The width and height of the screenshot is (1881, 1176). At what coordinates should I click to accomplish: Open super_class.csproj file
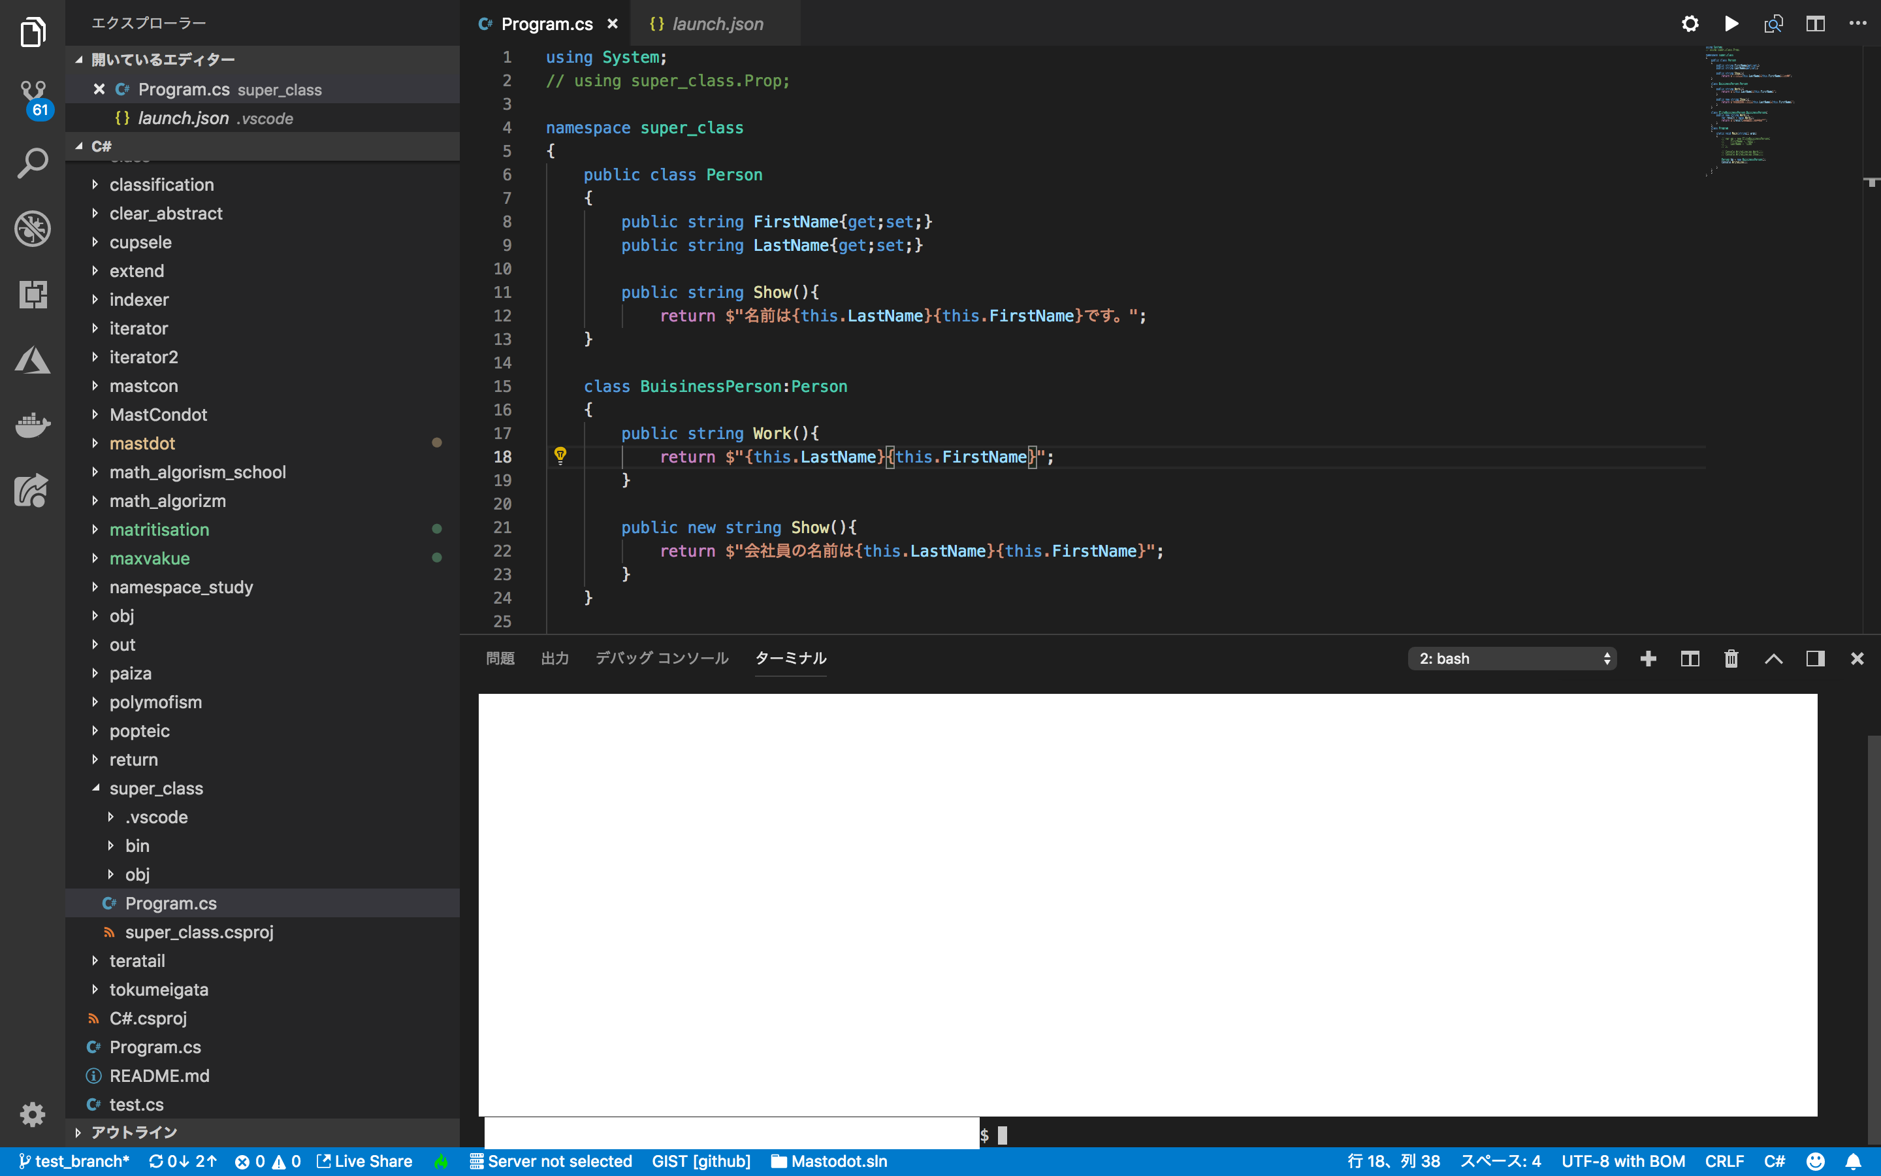(x=263, y=932)
